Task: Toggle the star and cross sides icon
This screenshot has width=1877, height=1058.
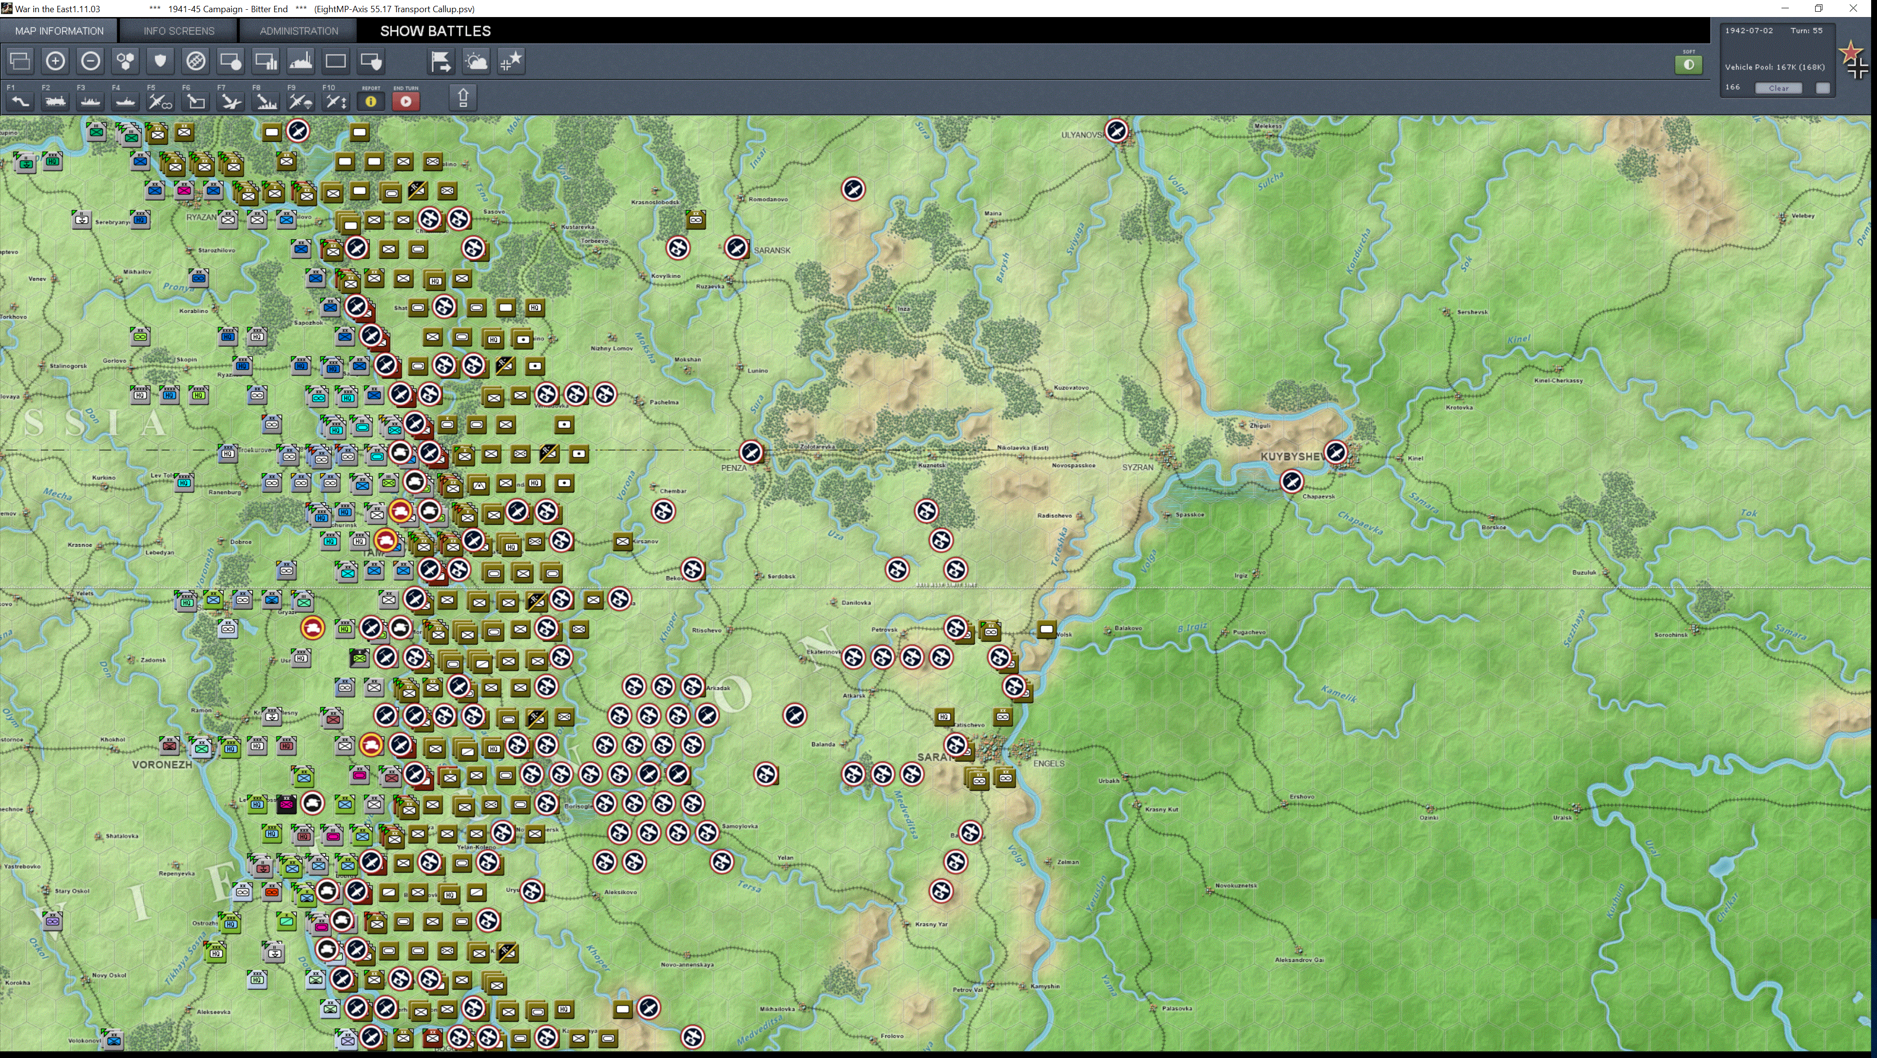Action: click(x=511, y=61)
